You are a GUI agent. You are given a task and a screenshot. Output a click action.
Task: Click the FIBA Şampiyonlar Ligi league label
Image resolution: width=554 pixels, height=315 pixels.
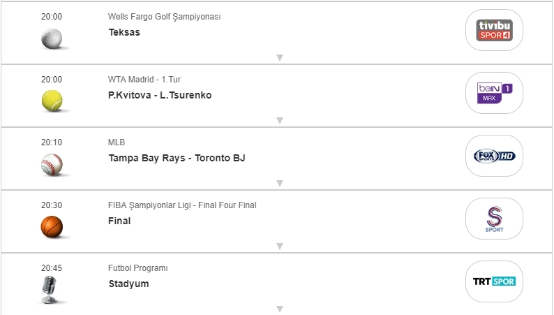click(182, 205)
